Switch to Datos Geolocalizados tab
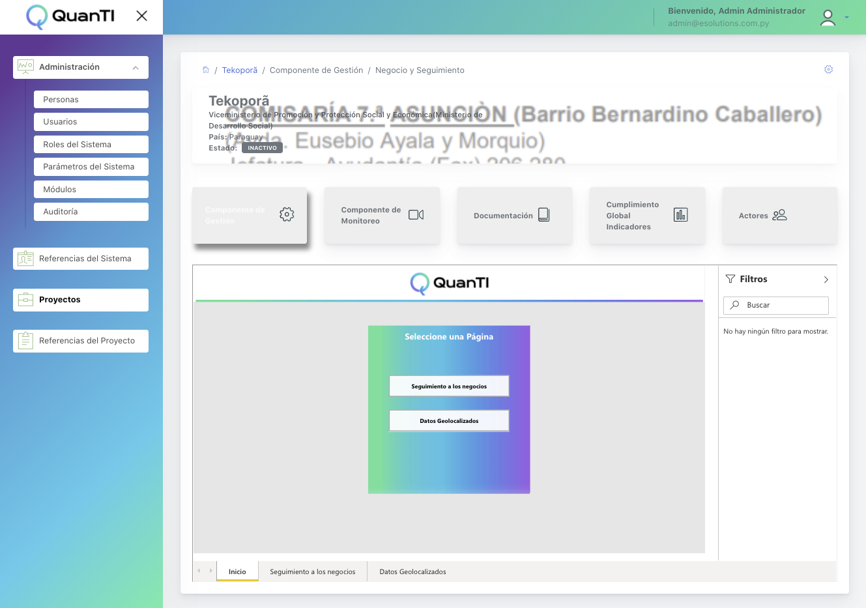This screenshot has height=608, width=866. (x=413, y=572)
